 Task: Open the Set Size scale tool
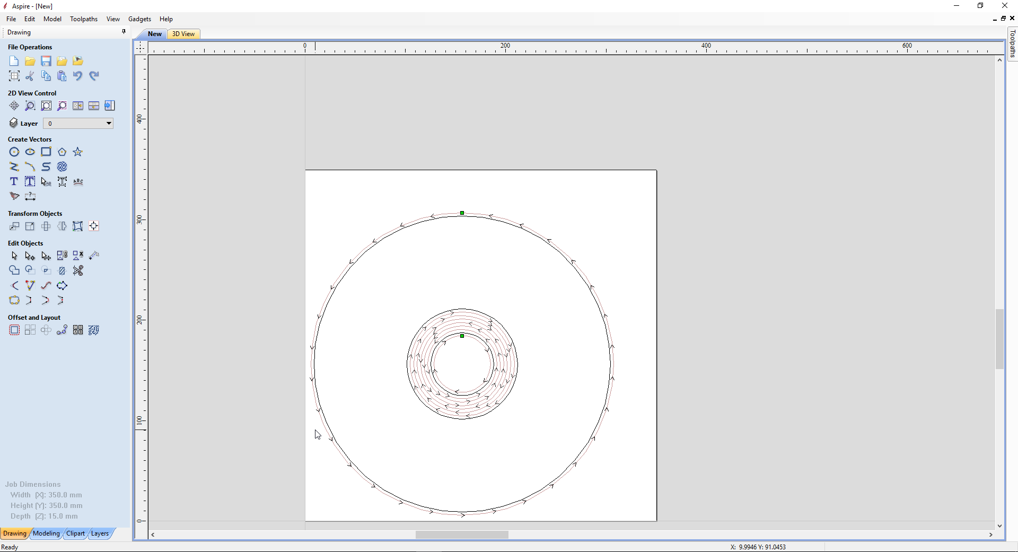30,226
